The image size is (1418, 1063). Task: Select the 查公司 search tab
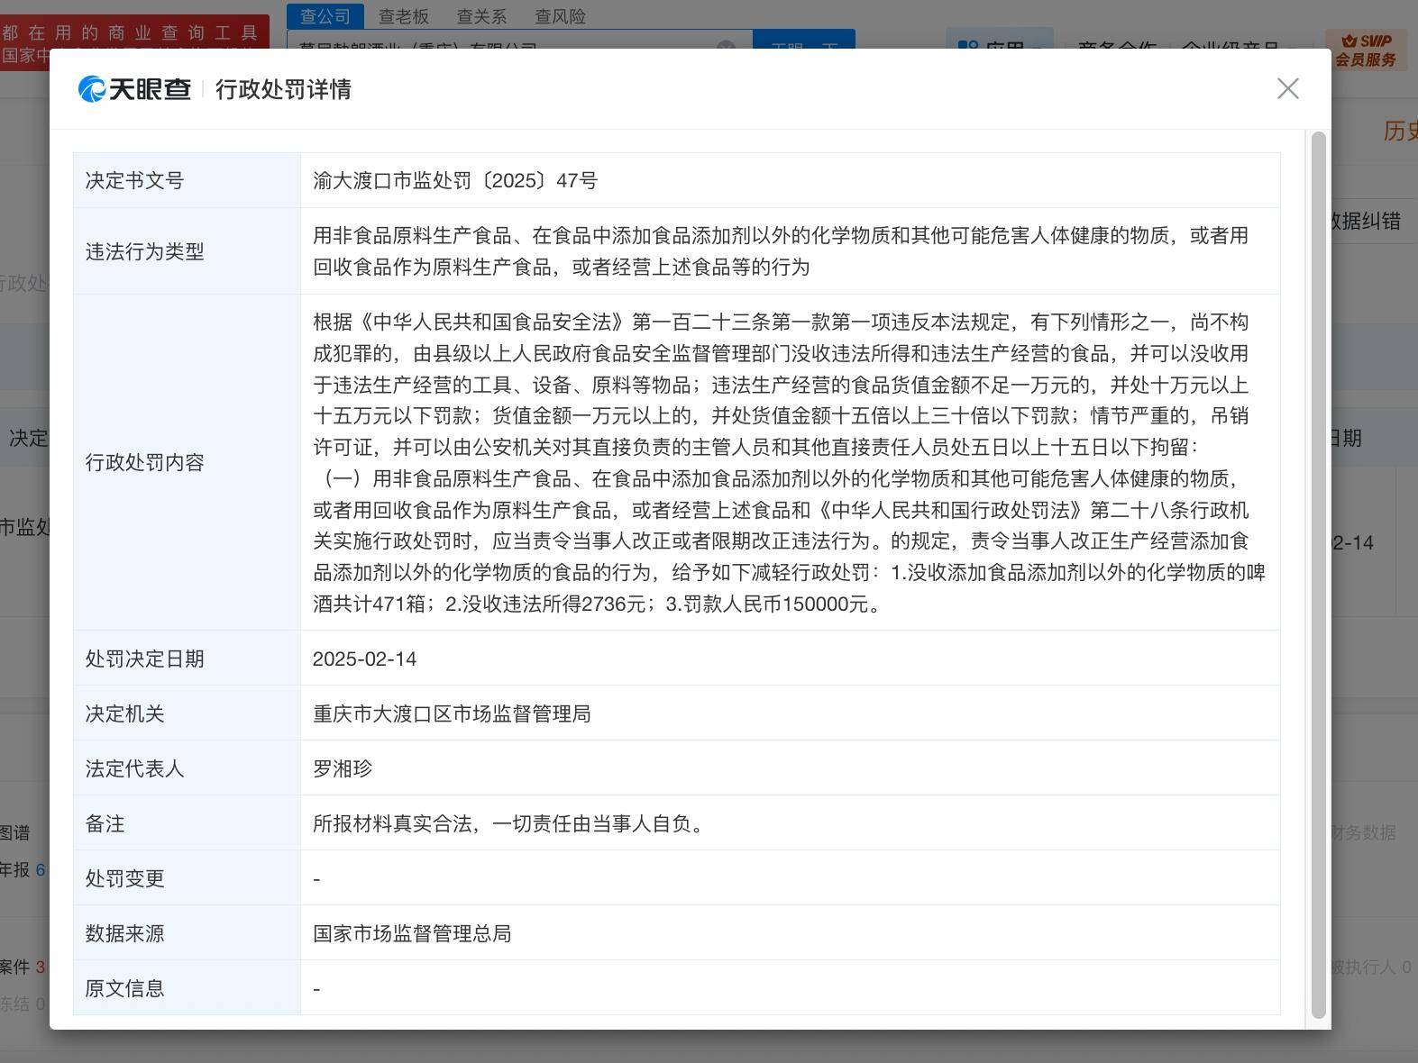pyautogui.click(x=325, y=16)
